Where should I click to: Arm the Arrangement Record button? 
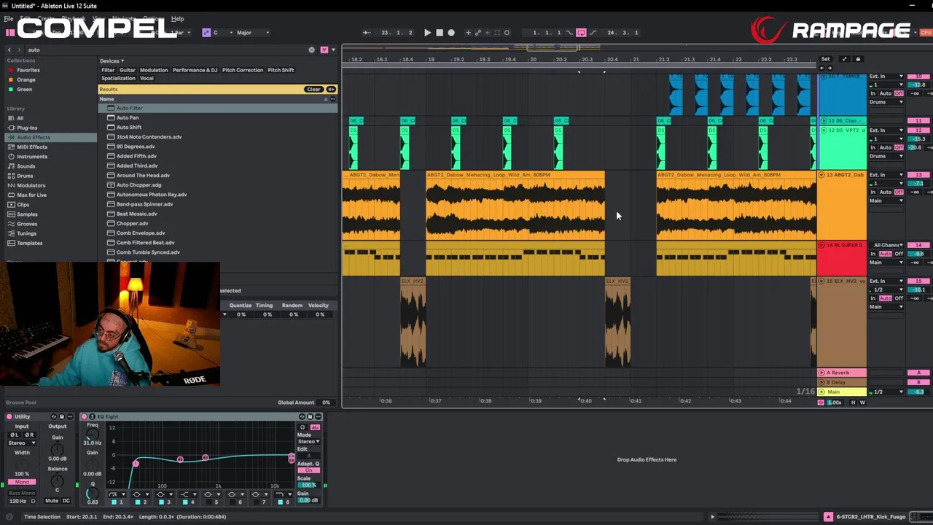coord(451,33)
